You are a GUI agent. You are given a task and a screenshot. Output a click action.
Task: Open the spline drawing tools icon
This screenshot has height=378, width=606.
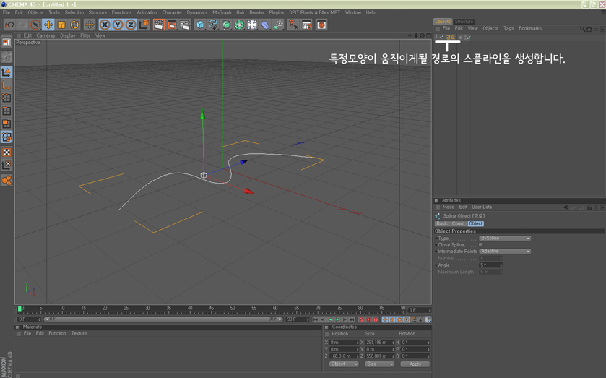point(213,25)
